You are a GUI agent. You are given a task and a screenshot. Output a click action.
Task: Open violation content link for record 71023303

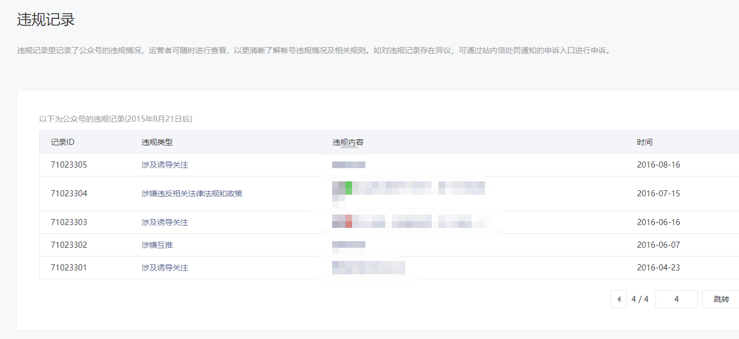410,222
